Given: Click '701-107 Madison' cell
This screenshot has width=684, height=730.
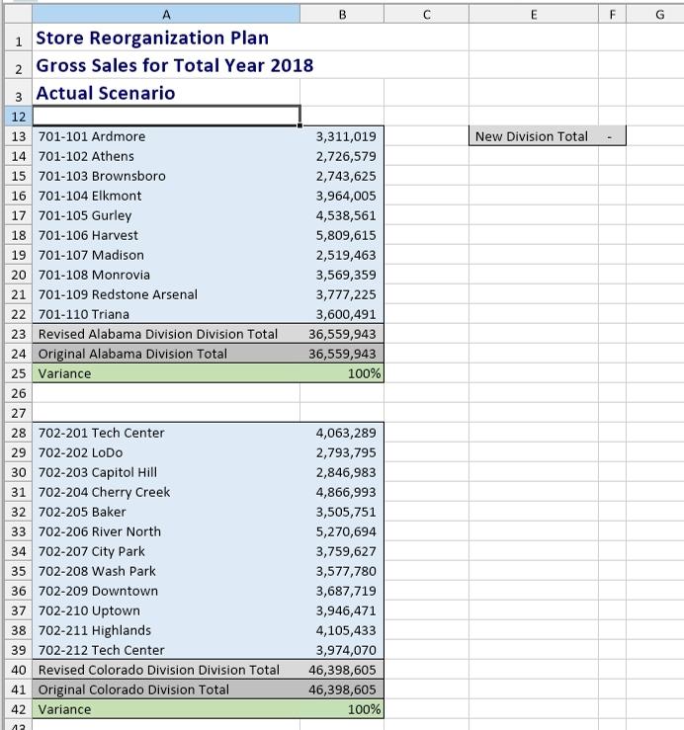Looking at the screenshot, I should 166,255.
